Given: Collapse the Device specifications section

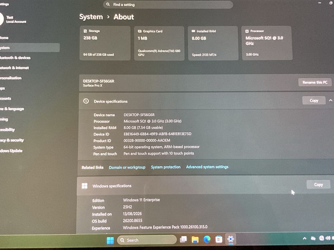Looking at the screenshot, I should click(330, 100).
